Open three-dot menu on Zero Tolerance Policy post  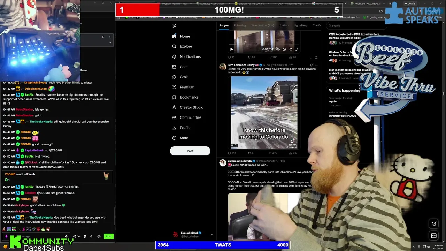[x=316, y=65]
